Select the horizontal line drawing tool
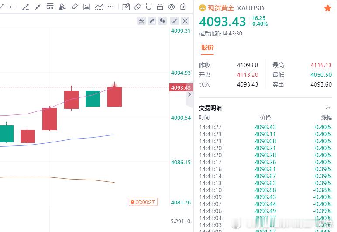The image size is (337, 232). point(14,7)
